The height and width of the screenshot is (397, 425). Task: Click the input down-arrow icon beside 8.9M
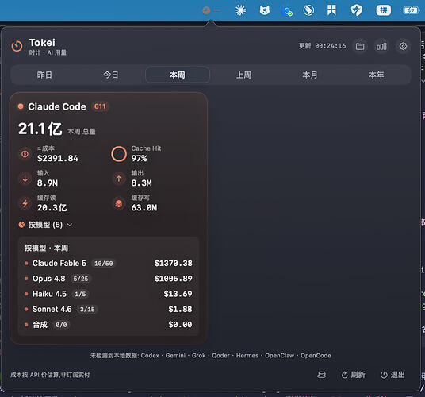click(25, 179)
